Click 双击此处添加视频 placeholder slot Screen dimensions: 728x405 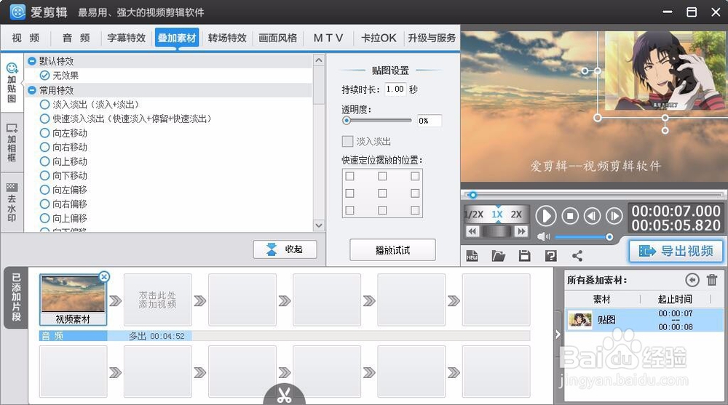157,300
